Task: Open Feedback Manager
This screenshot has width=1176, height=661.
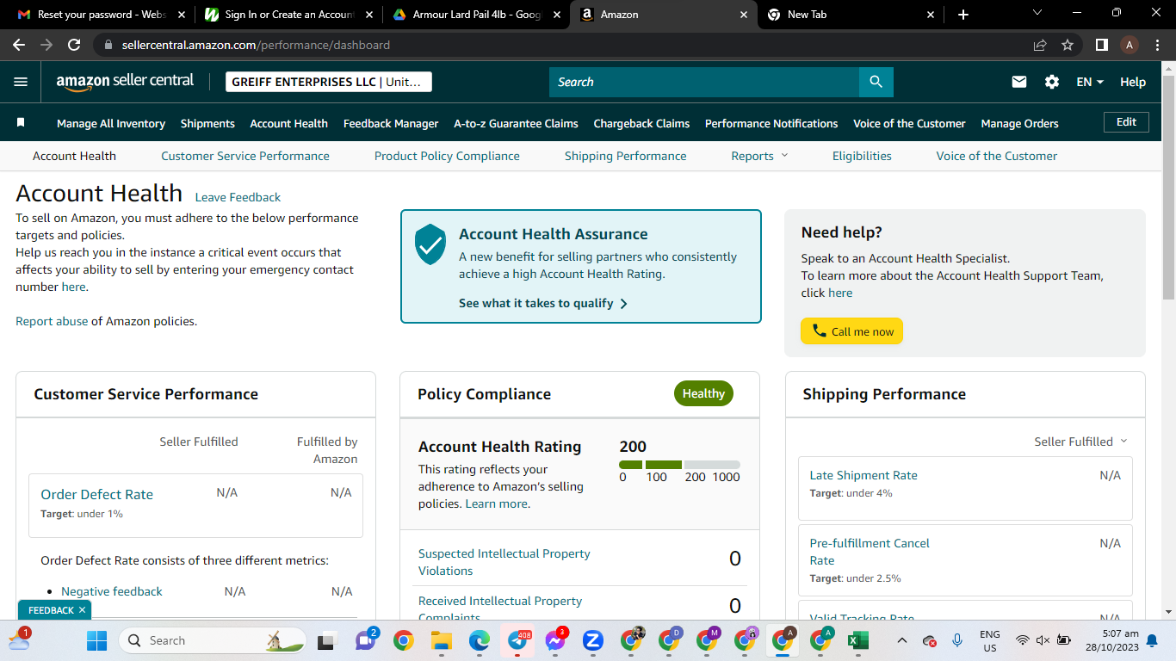Action: coord(391,123)
